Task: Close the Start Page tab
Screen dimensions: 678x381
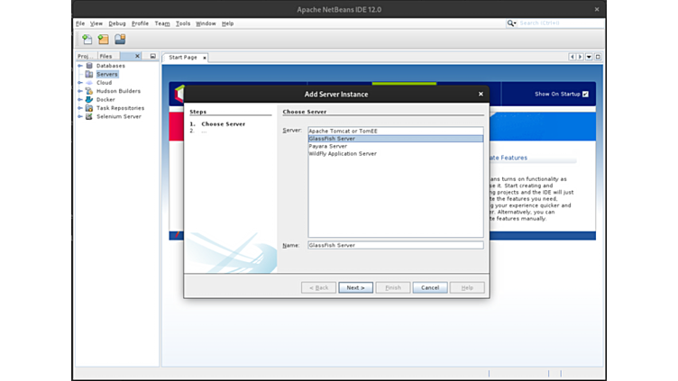Action: [x=205, y=58]
